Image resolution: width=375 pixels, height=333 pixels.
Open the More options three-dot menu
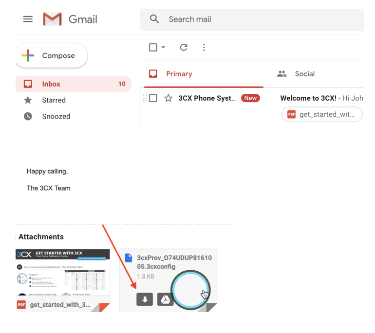204,47
